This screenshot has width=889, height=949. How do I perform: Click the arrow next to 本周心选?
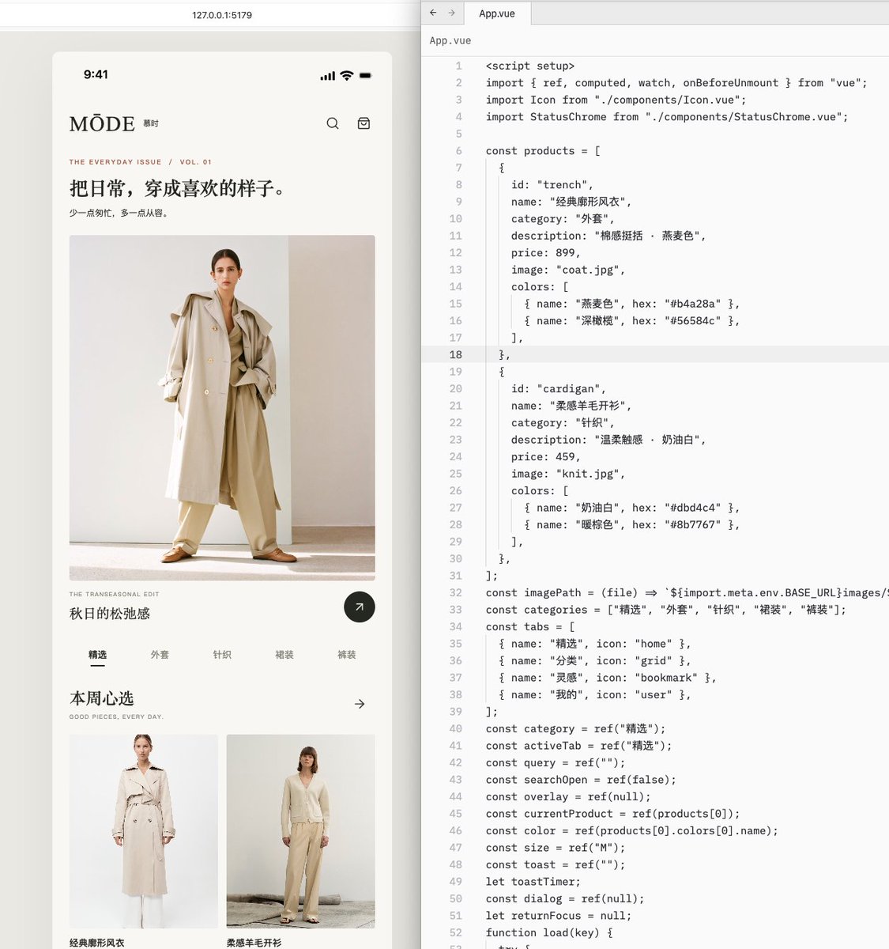pos(360,704)
